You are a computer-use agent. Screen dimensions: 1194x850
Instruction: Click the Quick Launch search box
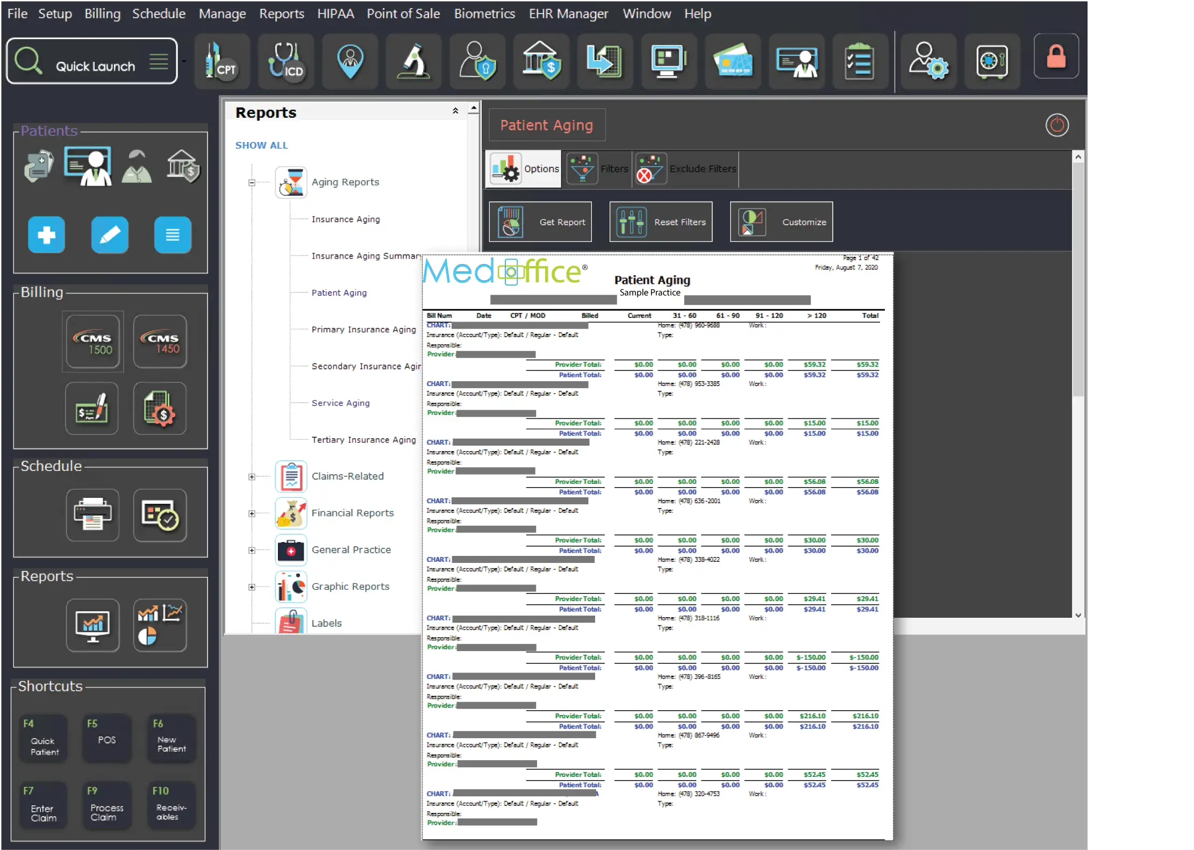[92, 61]
